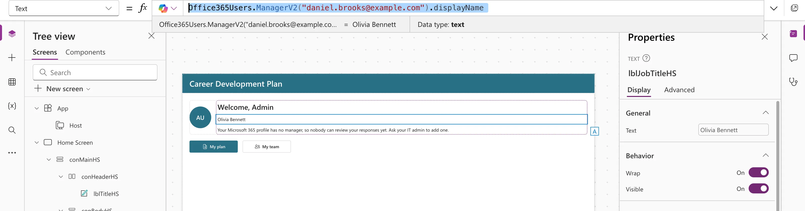The image size is (805, 211).
Task: Toggle the Visible switch off
Action: click(758, 189)
